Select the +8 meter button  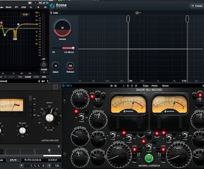31,104
